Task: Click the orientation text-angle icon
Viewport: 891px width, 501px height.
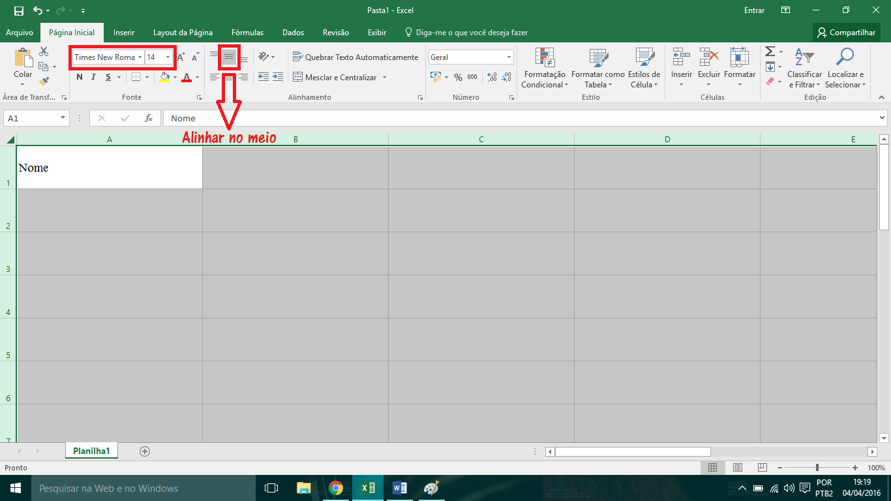Action: pyautogui.click(x=264, y=57)
